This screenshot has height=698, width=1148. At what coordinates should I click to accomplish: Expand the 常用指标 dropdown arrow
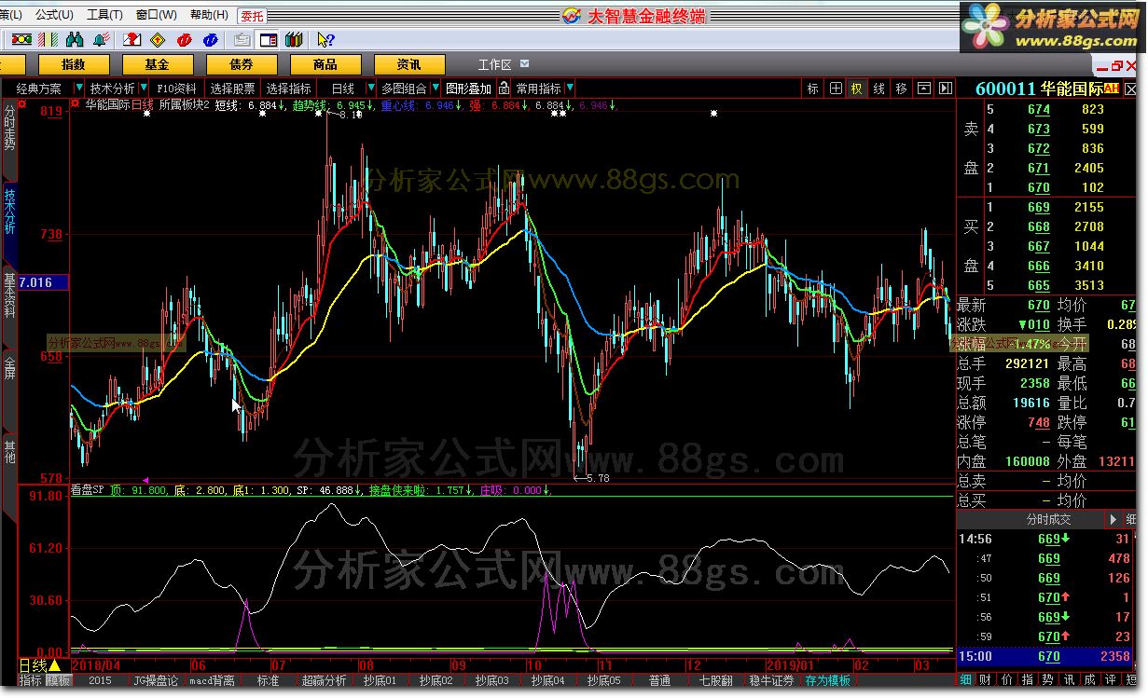570,89
